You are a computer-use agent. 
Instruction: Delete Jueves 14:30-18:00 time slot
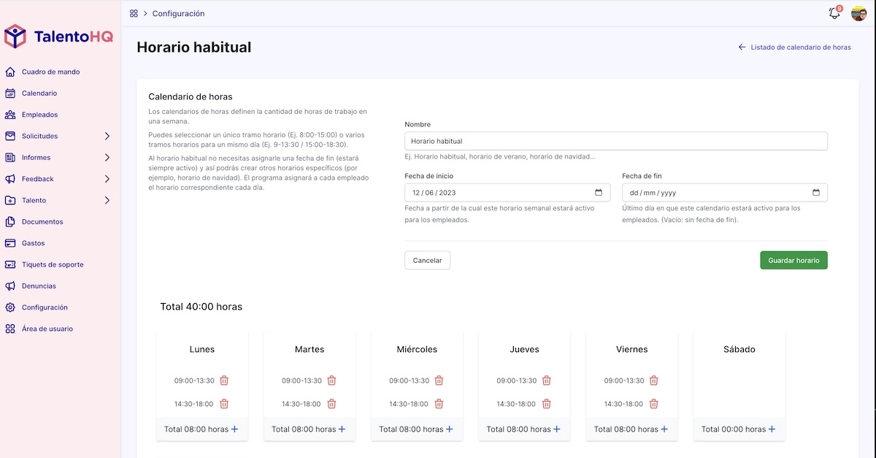tap(546, 404)
